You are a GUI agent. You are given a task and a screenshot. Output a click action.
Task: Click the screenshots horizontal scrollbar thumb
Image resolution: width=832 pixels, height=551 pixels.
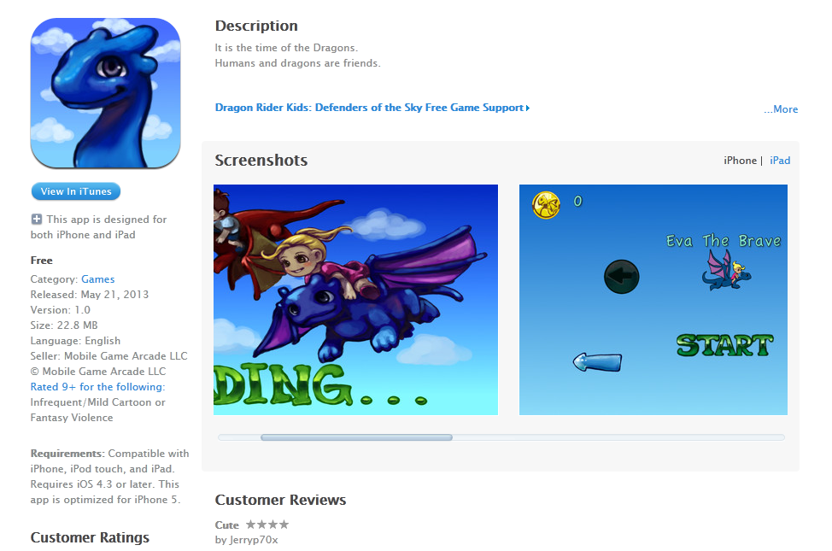click(x=356, y=437)
